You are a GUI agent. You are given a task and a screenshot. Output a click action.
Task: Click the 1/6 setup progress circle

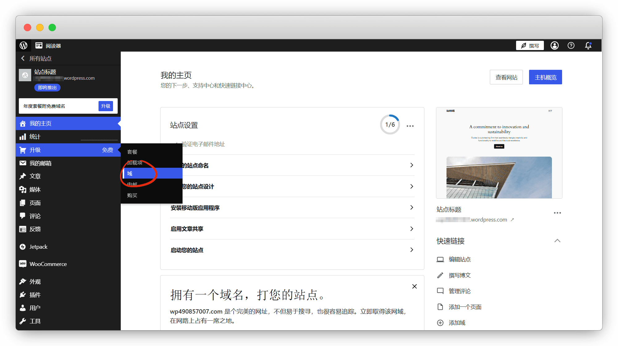390,124
